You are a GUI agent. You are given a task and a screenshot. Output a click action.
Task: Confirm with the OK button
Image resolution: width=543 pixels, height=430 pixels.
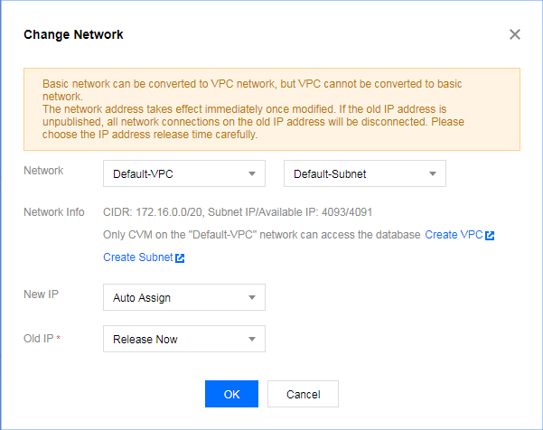click(231, 394)
